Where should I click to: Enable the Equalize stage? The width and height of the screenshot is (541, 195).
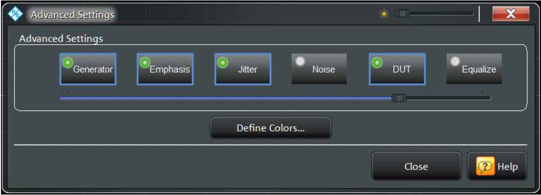click(474, 69)
